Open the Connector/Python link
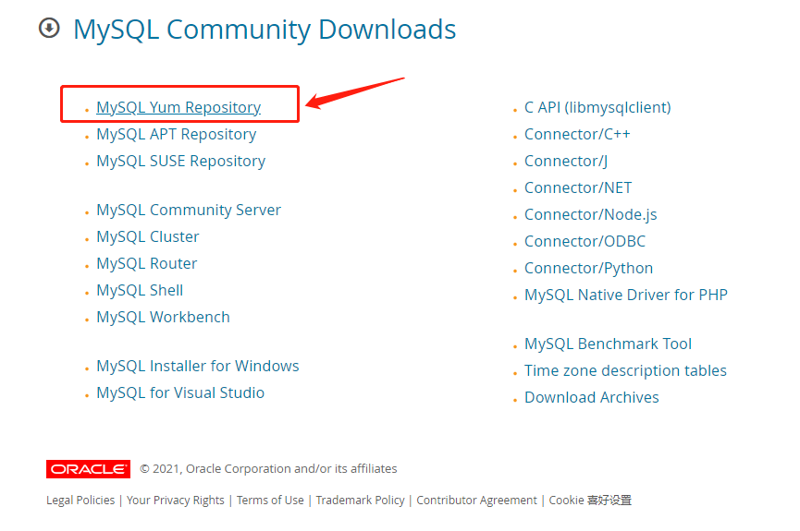Screen dimensions: 800x531 pyautogui.click(x=589, y=268)
